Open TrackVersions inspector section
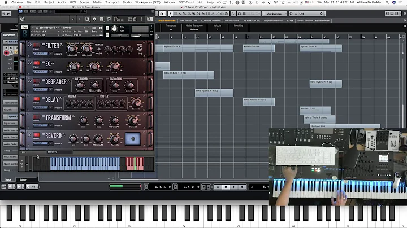The width and height of the screenshot is (407, 228). click(x=10, y=103)
